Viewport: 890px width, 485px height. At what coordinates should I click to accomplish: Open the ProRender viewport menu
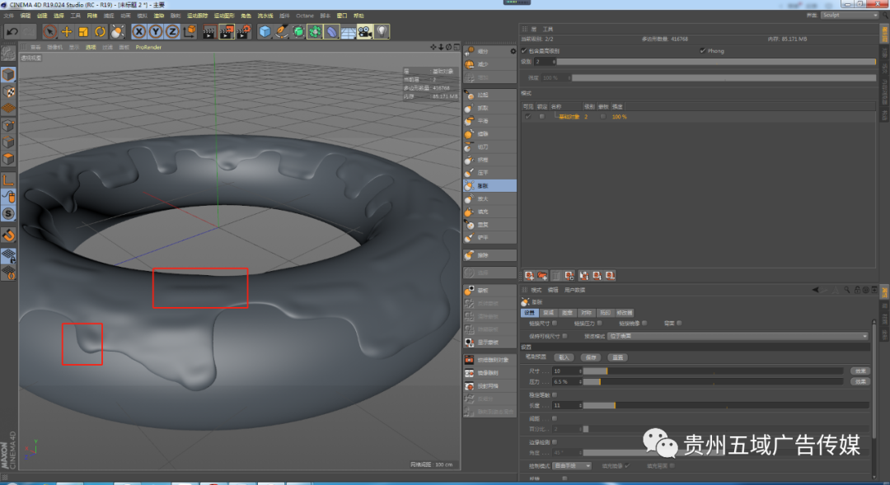[148, 47]
